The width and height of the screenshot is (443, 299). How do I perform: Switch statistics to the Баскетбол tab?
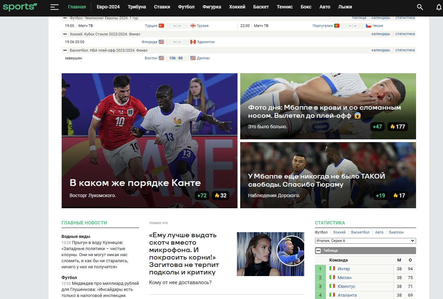360,232
